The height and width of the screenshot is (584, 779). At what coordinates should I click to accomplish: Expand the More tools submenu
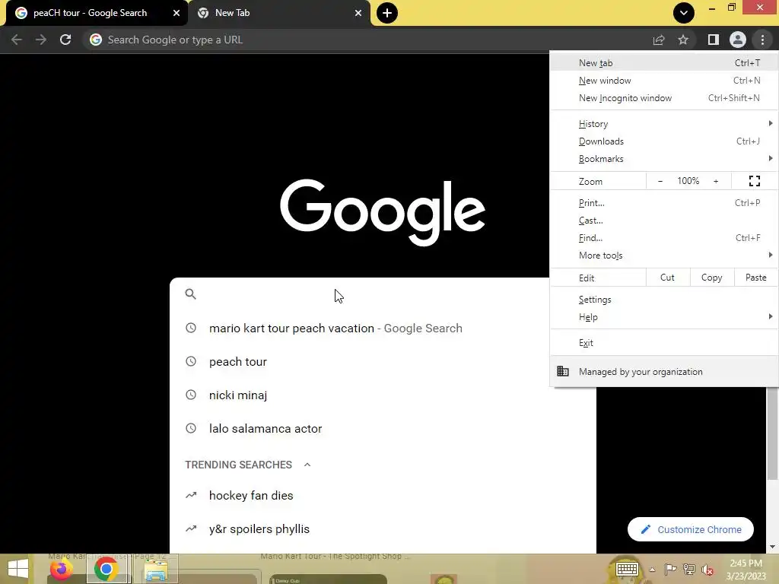663,255
